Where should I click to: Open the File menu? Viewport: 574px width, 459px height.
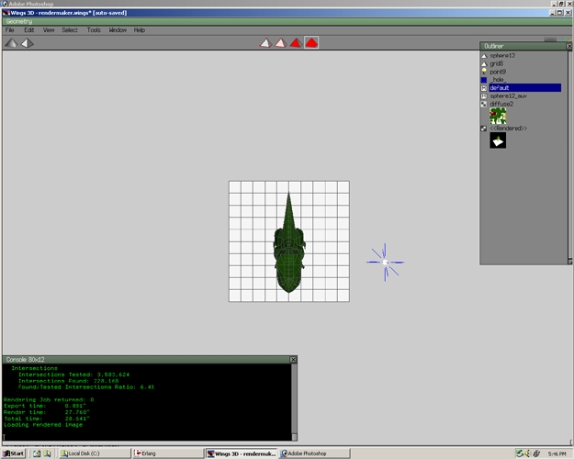pos(10,30)
